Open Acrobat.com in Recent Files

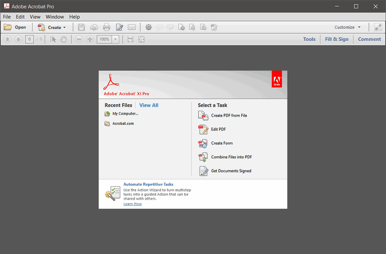click(119, 124)
